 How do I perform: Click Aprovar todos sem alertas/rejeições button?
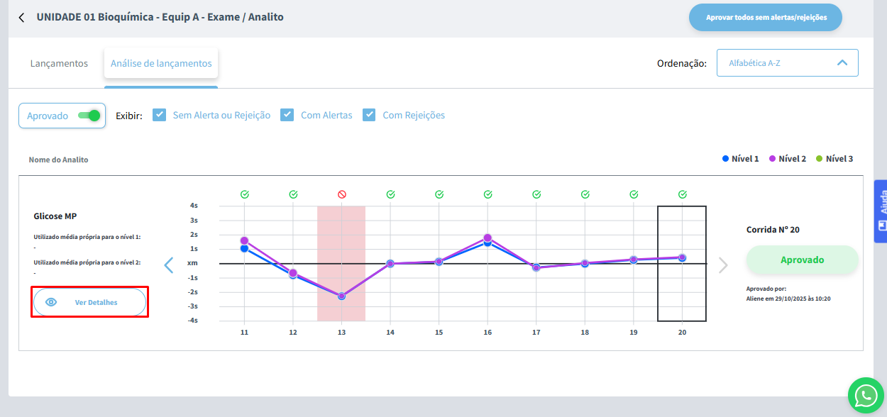765,18
